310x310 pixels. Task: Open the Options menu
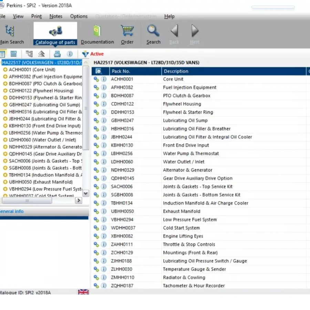click(79, 16)
